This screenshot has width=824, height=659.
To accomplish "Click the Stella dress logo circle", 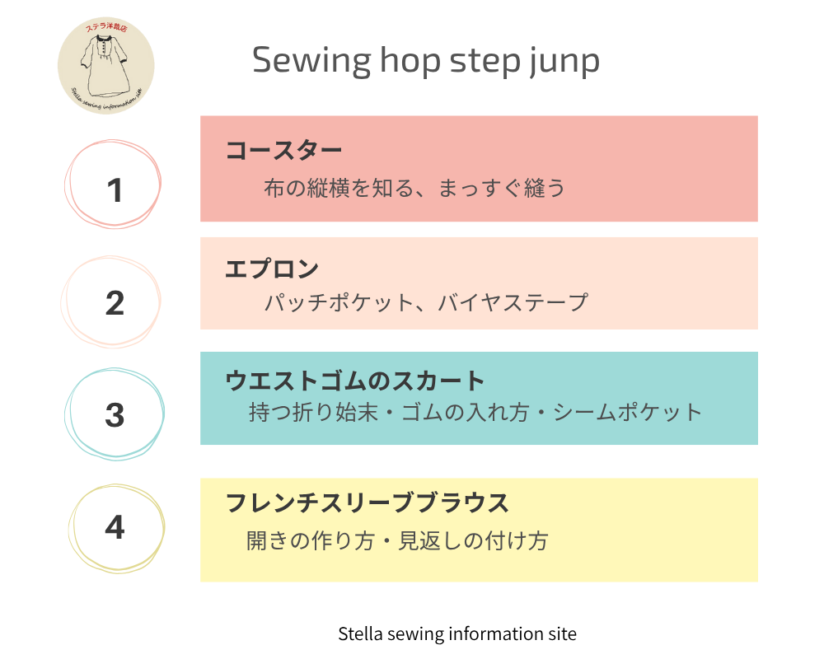I will 105,65.
